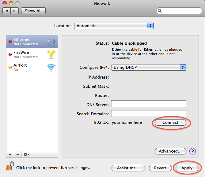
Task: Select the Ethernet service in the list
Action: pos(32,42)
